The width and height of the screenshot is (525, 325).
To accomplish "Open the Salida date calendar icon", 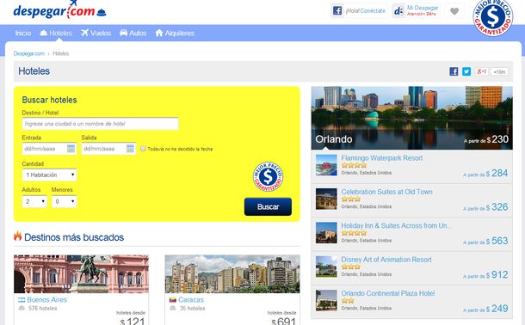I will coord(130,149).
